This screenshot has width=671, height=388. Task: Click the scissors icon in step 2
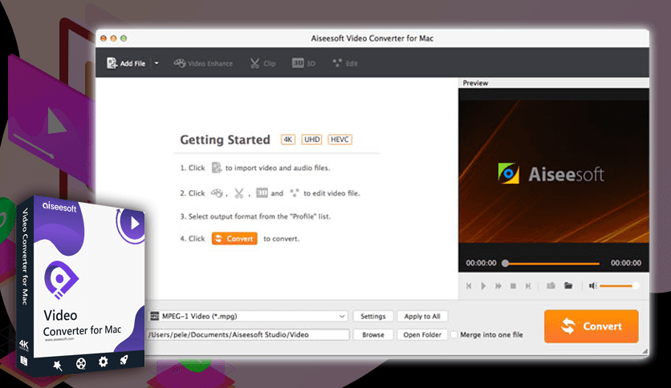pyautogui.click(x=239, y=193)
